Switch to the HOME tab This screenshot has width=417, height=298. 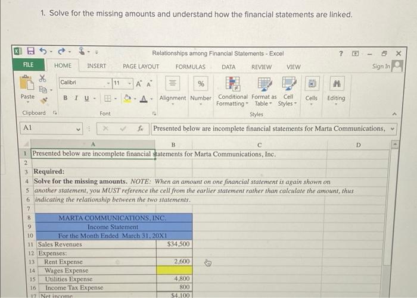click(x=63, y=65)
